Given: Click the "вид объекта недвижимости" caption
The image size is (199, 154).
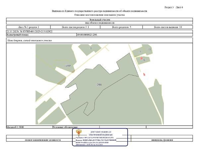Looking at the screenshot, I should click(x=99, y=23).
